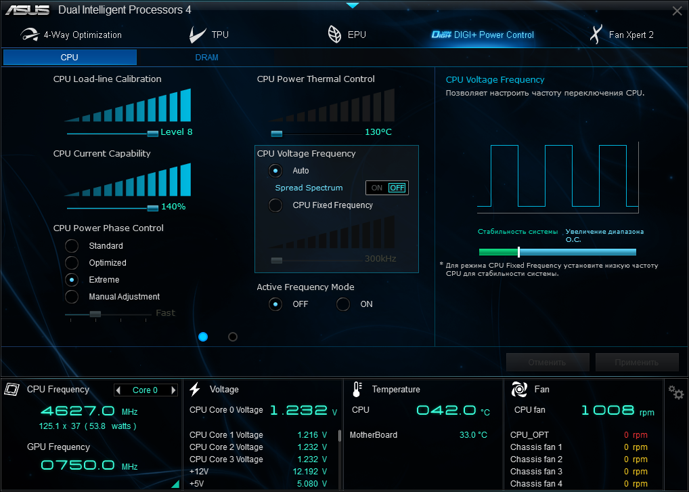Click CPU Power Thermal Control slider handle
The image size is (689, 492).
tap(277, 134)
